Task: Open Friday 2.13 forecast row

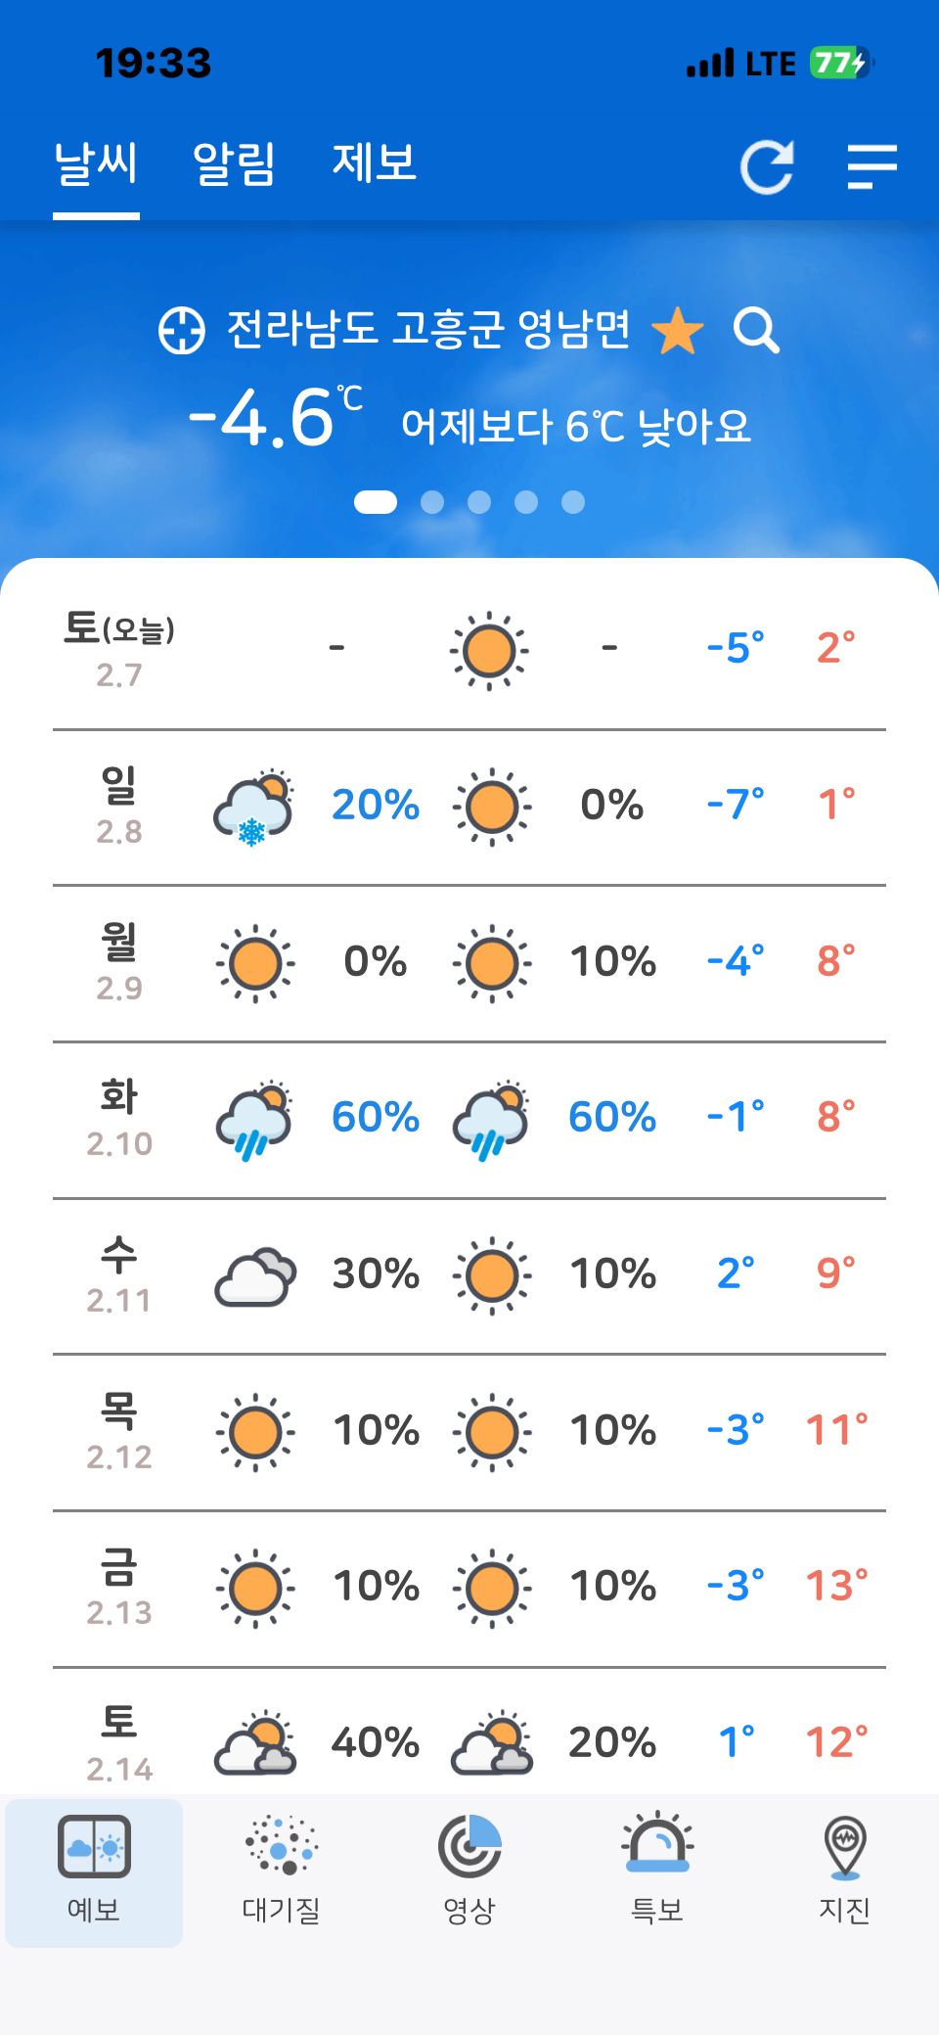Action: [x=469, y=1588]
